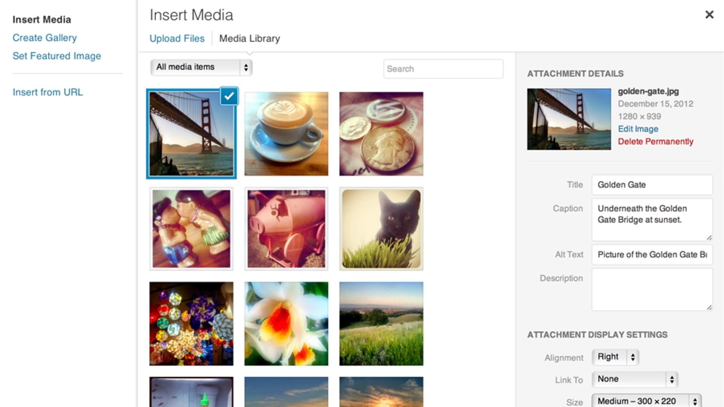
Task: Click the Title input field
Action: pos(651,184)
